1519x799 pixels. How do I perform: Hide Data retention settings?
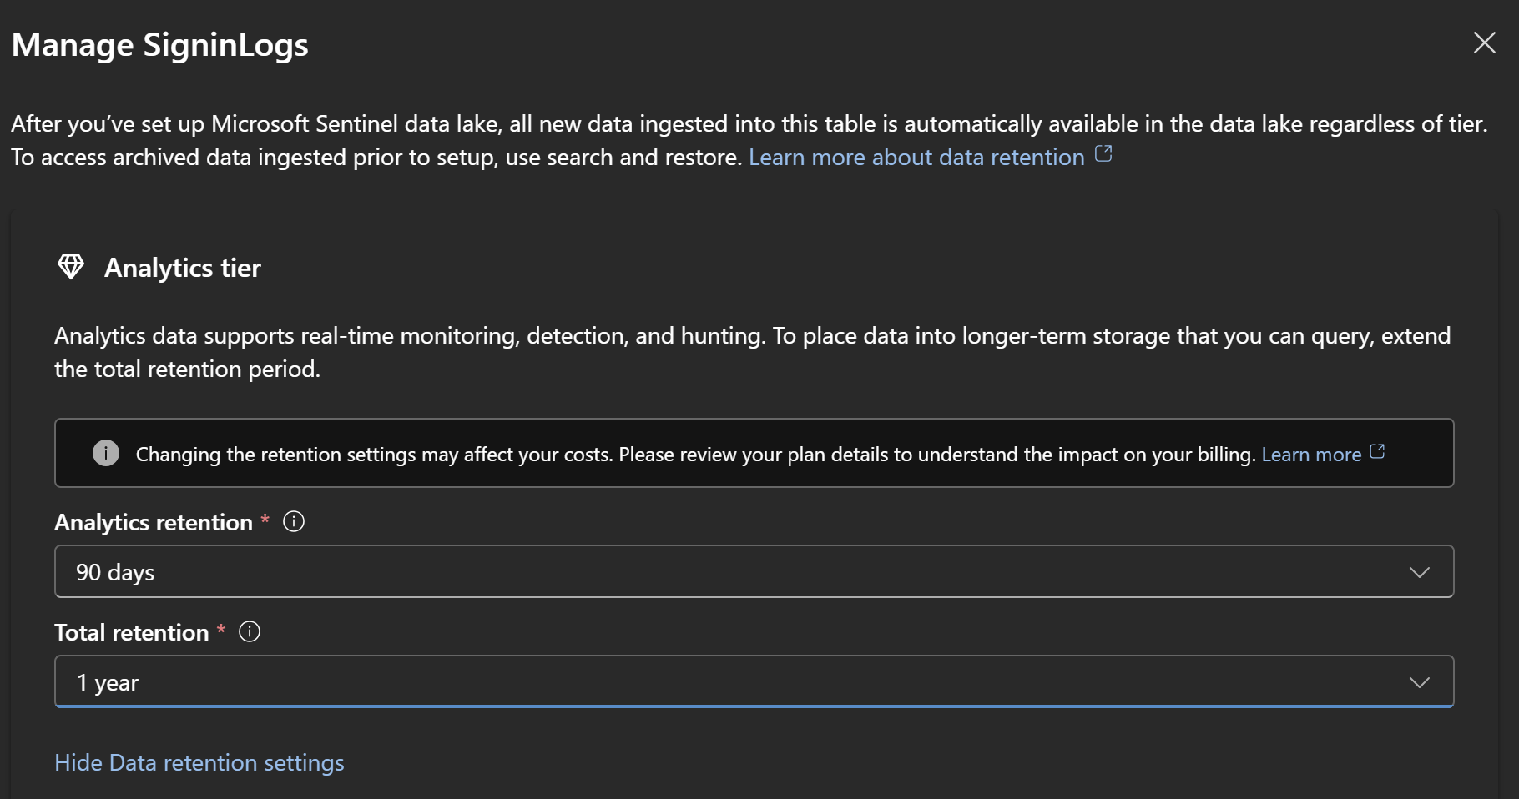click(199, 763)
